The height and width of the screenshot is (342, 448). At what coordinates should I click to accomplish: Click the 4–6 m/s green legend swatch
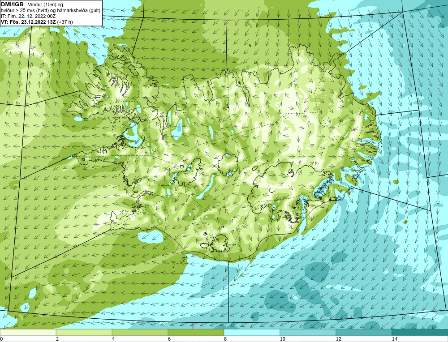140,333
